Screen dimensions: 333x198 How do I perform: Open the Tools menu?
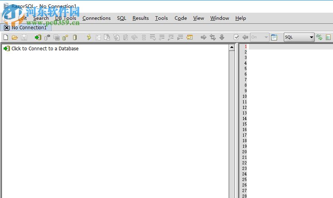(x=162, y=18)
